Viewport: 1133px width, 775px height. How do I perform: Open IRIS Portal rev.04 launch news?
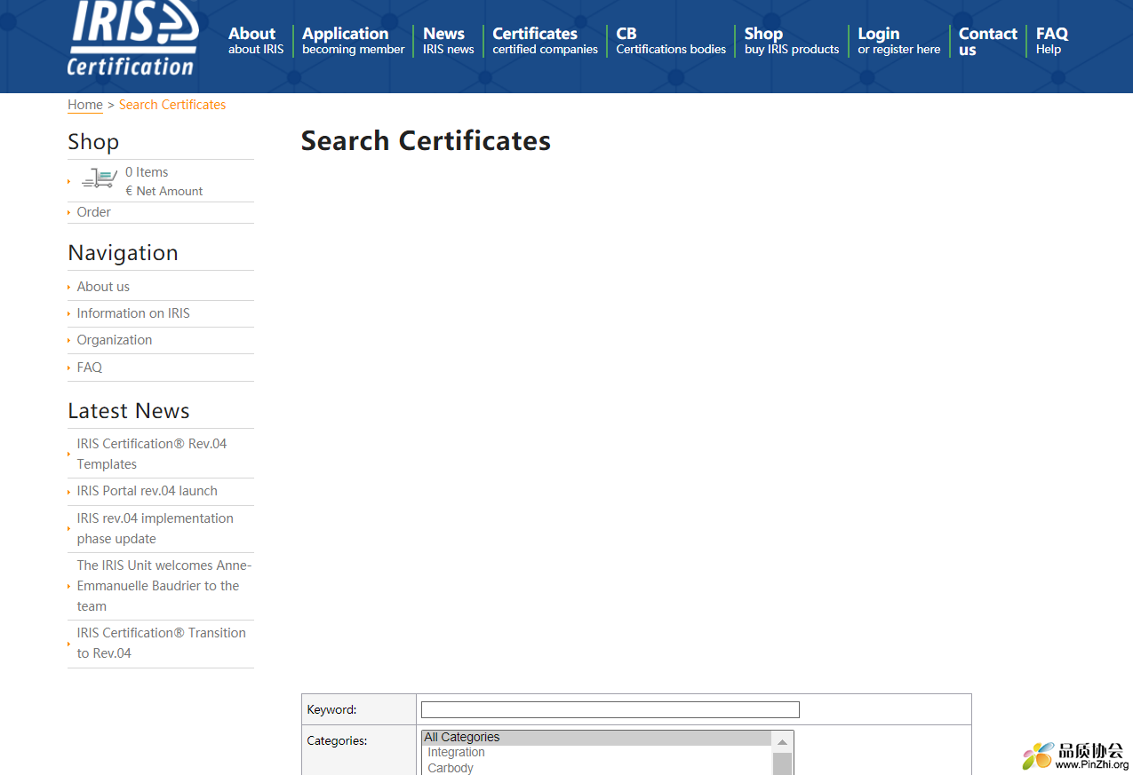click(x=147, y=491)
